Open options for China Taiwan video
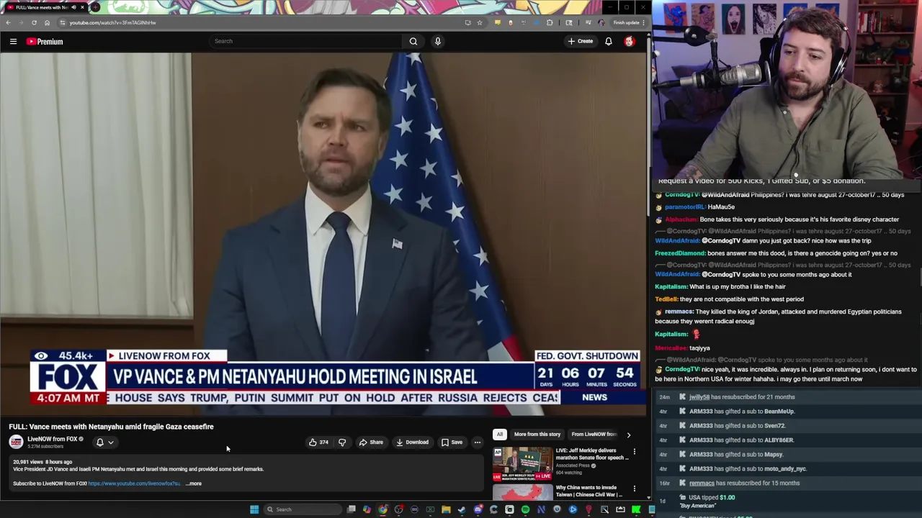922x518 pixels. (635, 489)
